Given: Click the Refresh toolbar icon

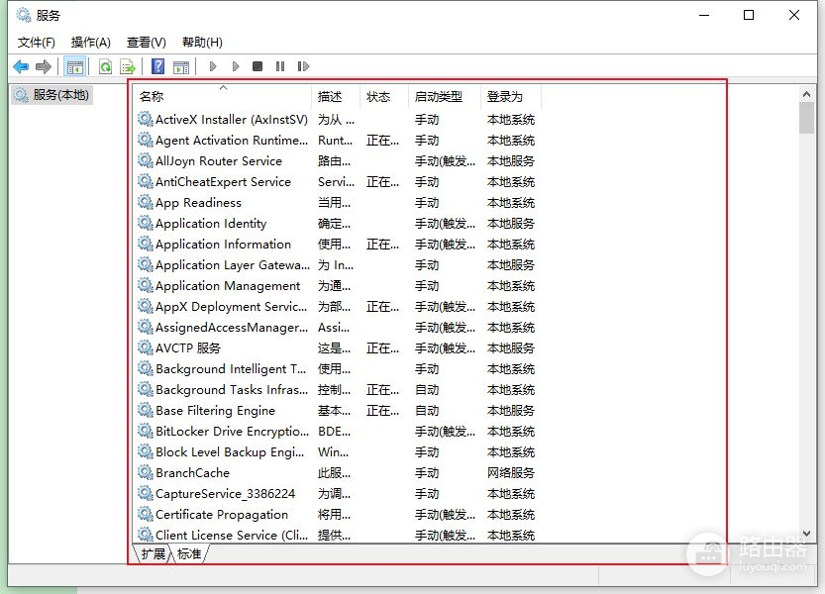Looking at the screenshot, I should (105, 66).
